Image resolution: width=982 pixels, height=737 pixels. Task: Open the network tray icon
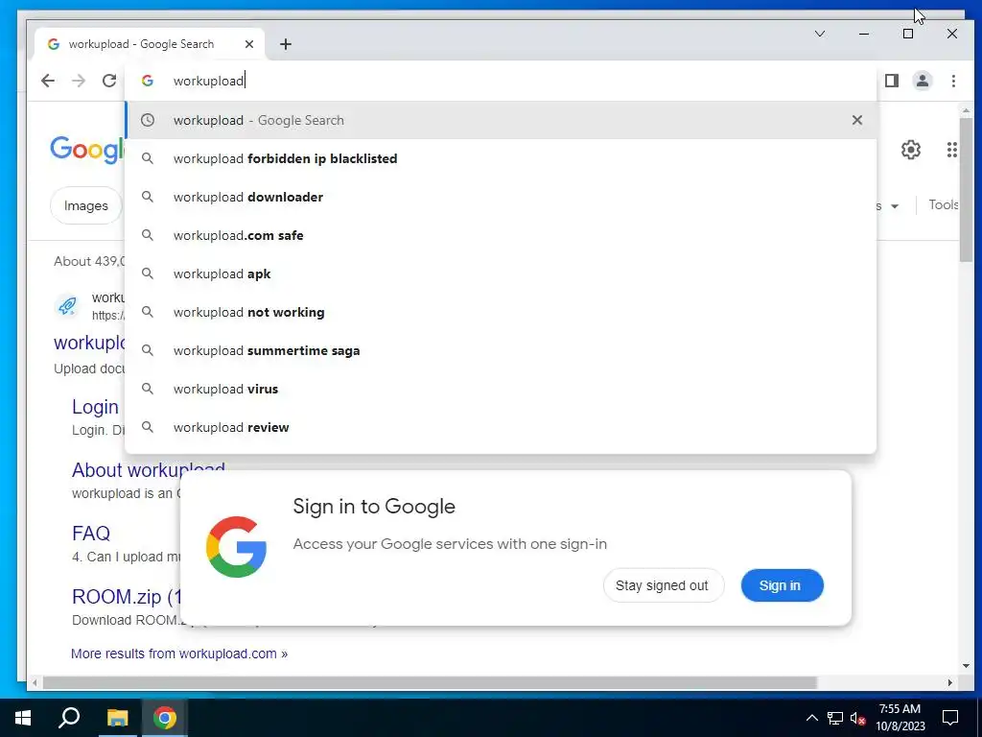click(835, 718)
